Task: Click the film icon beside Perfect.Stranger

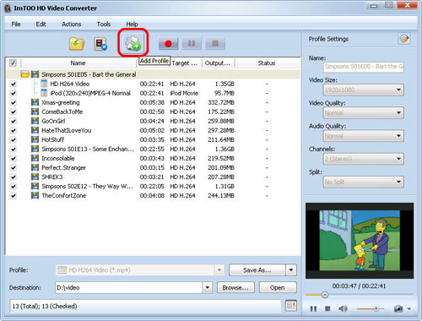Action: (35, 167)
